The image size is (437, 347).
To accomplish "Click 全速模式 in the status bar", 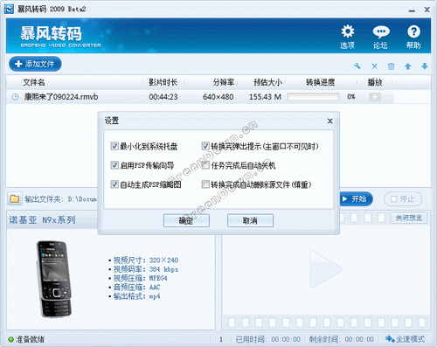I will (406, 339).
